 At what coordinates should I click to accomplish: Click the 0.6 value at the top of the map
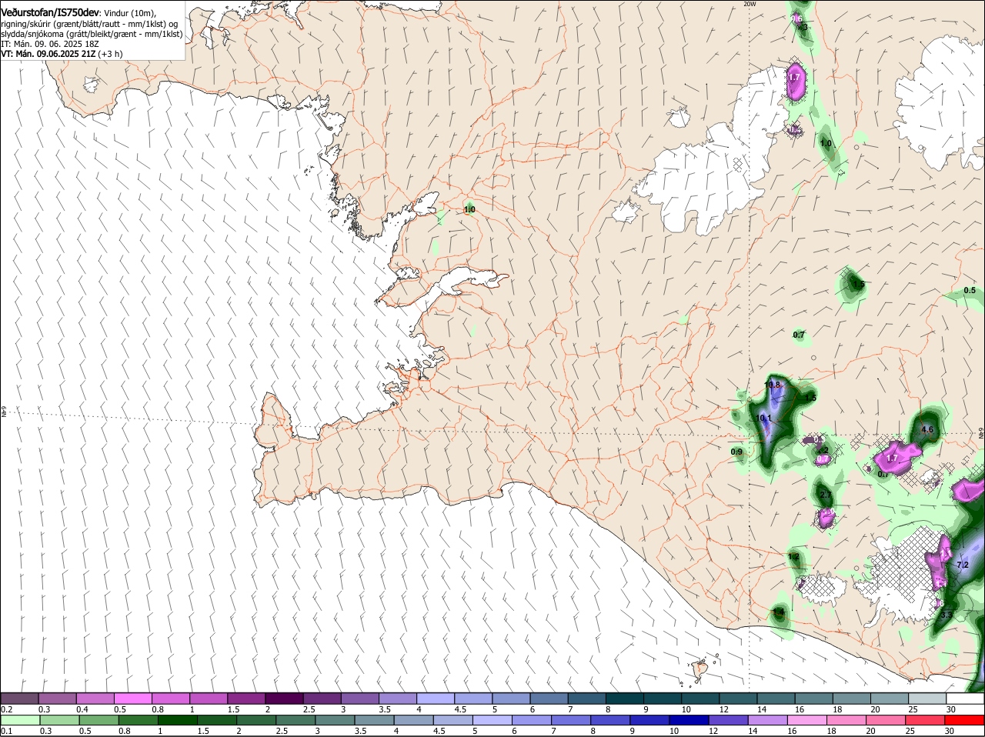797,18
